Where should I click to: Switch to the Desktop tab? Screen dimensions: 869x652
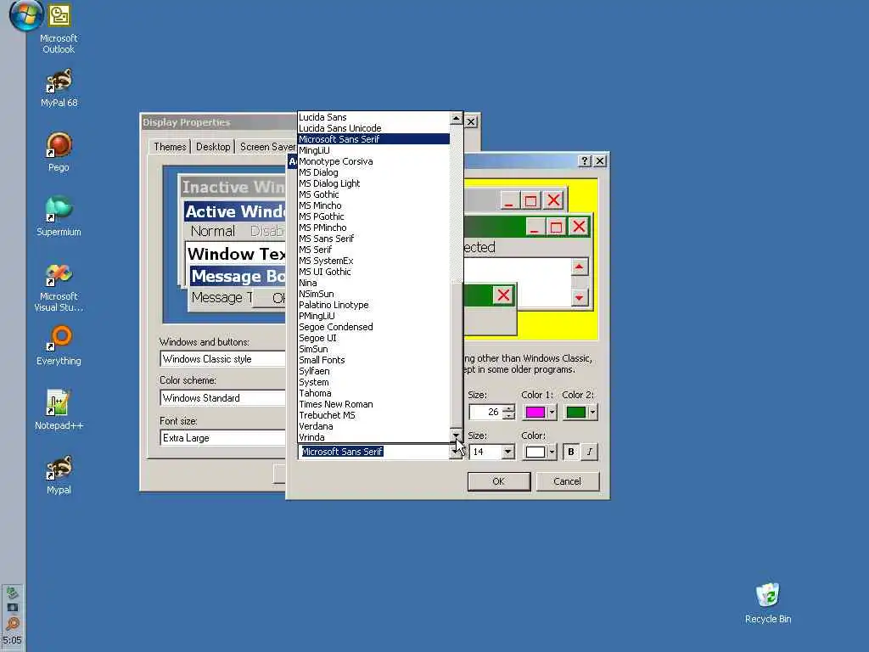(213, 146)
